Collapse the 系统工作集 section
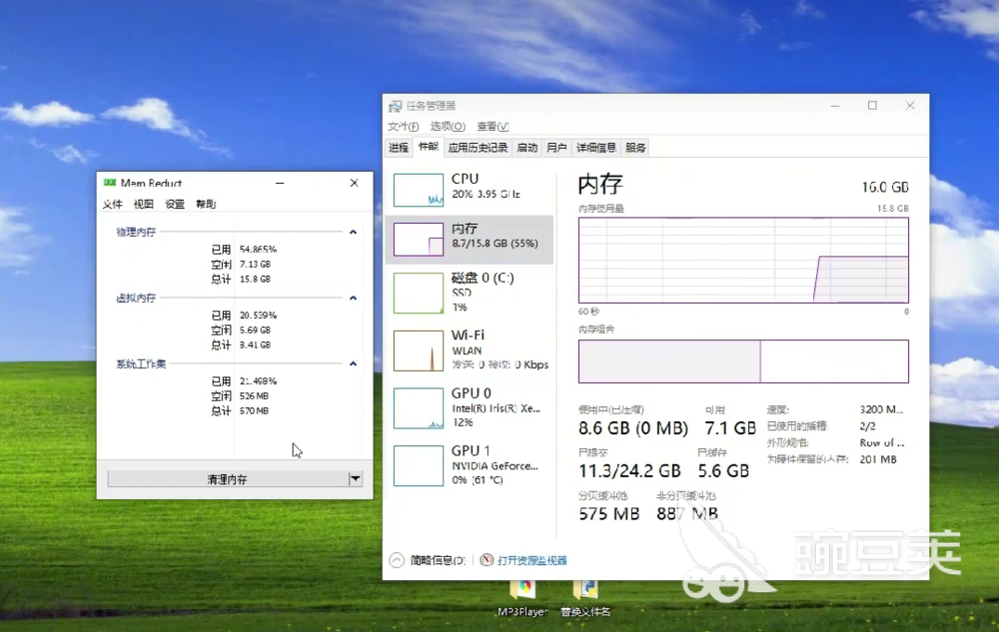Image resolution: width=999 pixels, height=632 pixels. coord(353,364)
